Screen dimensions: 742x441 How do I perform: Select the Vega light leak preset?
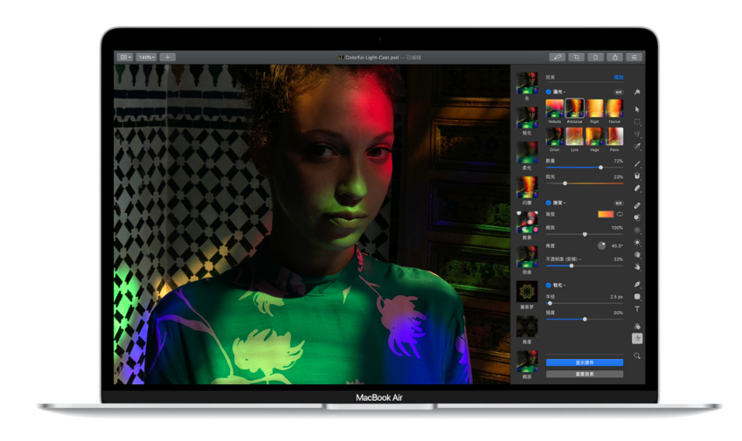[595, 136]
